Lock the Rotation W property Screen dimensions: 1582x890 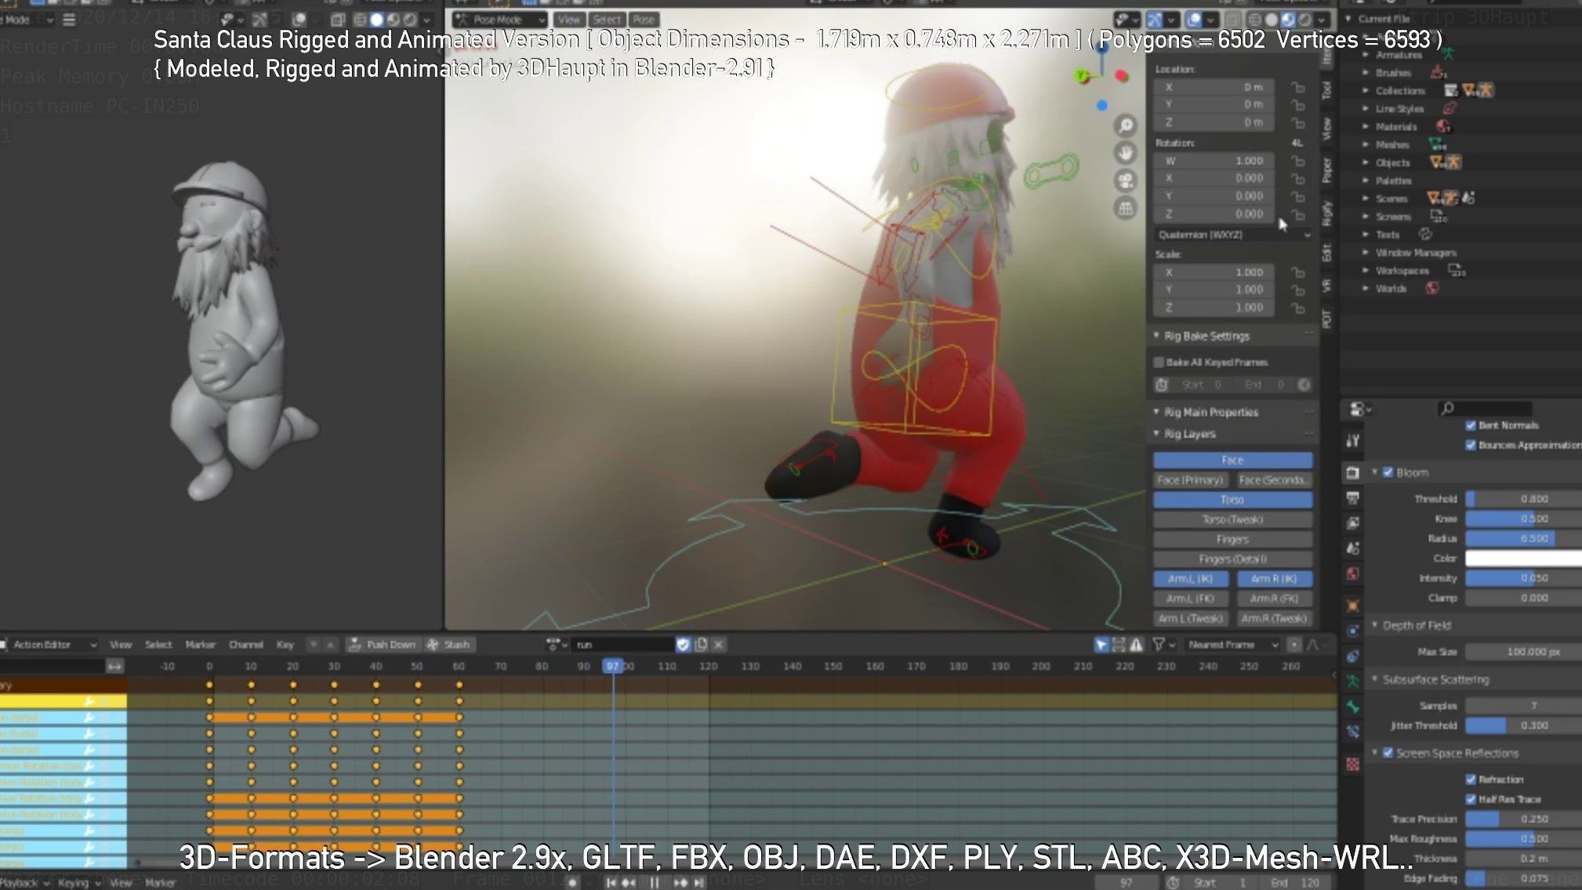tap(1298, 161)
